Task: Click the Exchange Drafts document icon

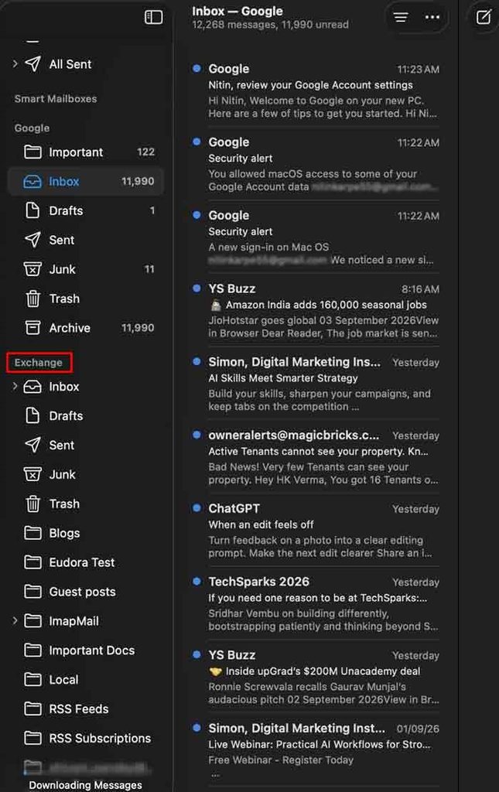Action: coord(32,415)
